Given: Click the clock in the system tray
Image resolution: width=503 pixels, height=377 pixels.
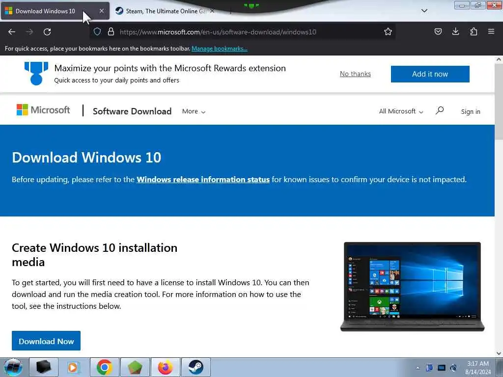Looking at the screenshot, I should (x=478, y=368).
